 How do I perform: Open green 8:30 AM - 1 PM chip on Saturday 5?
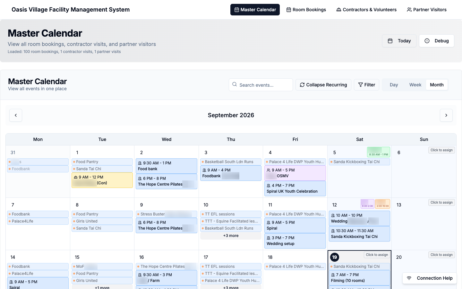(379, 152)
